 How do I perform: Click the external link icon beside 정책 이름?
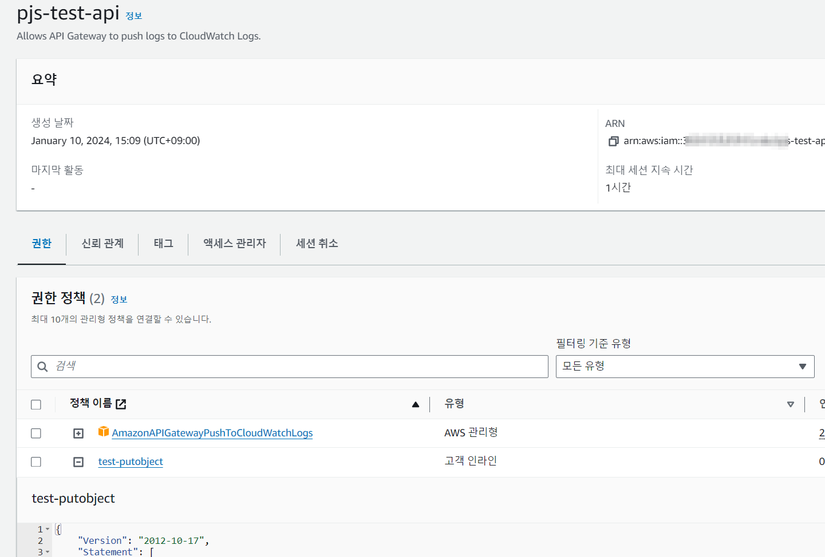(121, 404)
